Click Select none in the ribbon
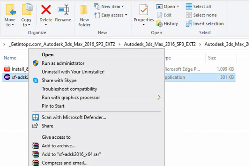This screenshot has height=166, width=249. pyautogui.click(x=201, y=15)
